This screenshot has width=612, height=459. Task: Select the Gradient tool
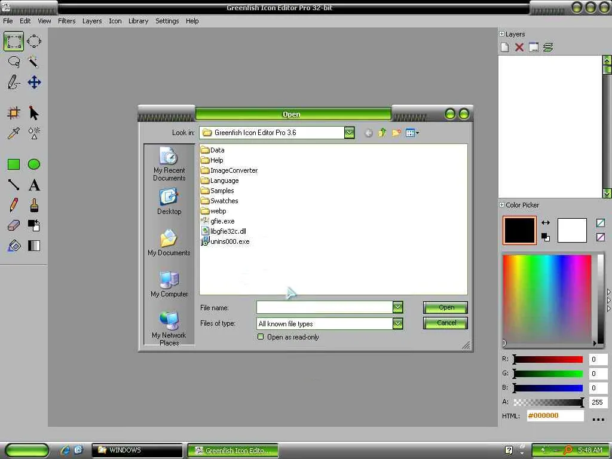click(34, 246)
